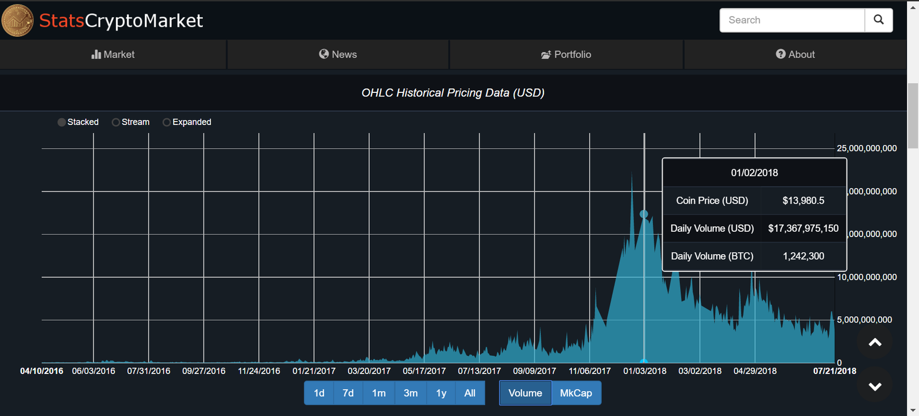919x416 pixels.
Task: Switch chart to MkCap view
Action: [x=576, y=393]
